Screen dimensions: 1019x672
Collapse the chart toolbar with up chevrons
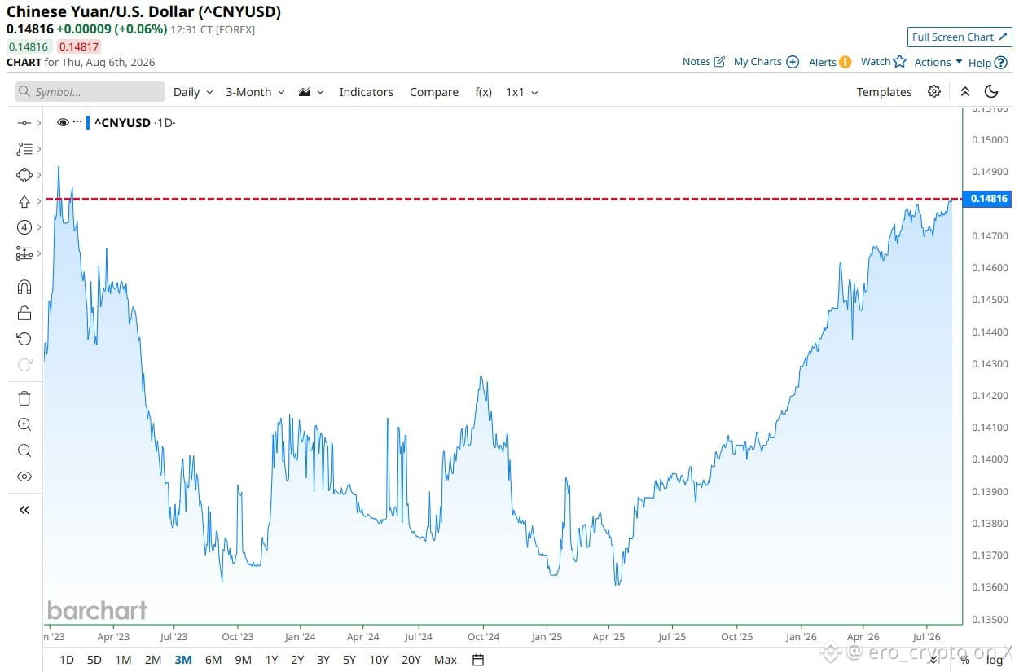pos(965,92)
